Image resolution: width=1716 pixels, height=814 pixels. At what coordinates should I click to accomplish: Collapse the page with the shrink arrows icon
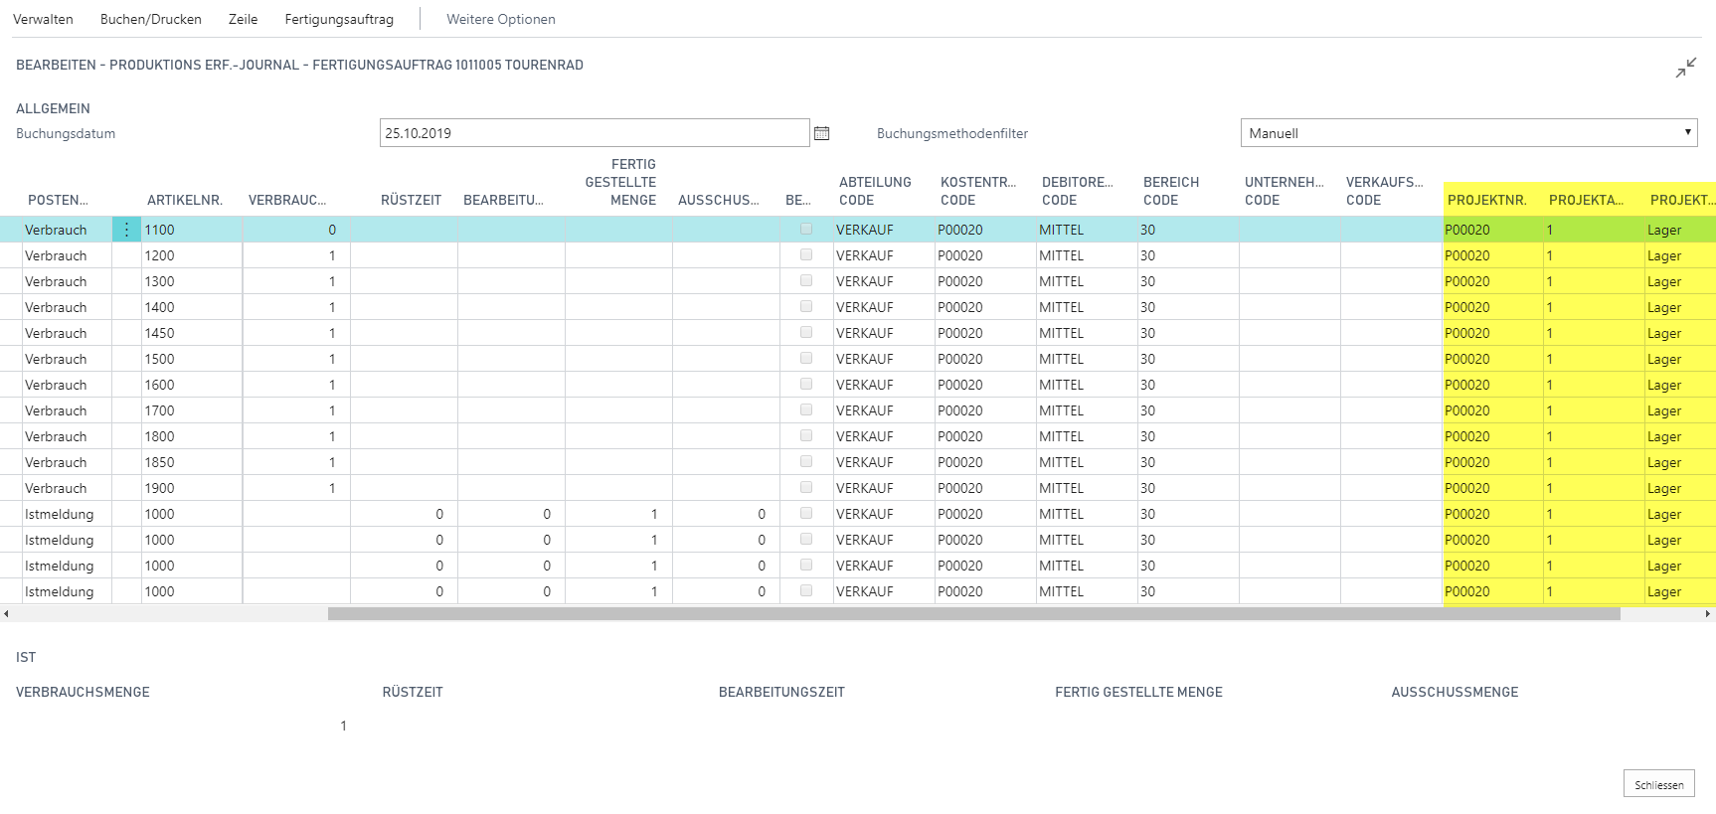pyautogui.click(x=1685, y=68)
